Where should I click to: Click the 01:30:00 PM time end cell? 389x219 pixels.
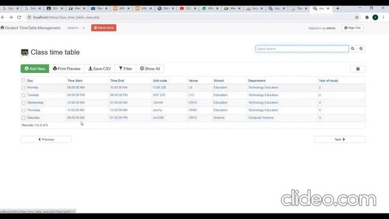point(119,117)
